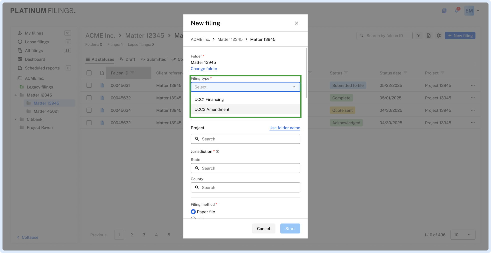Toggle the Citibank tree node arrow
This screenshot has height=253, width=491.
click(15, 119)
